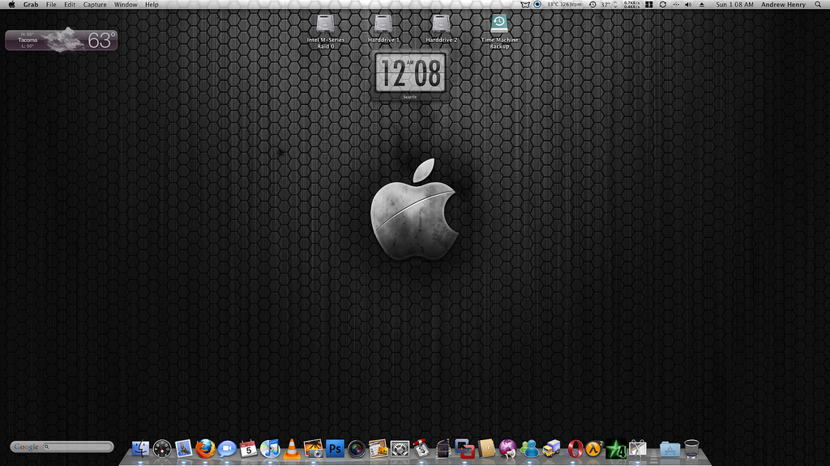Click the 12:08 Seattle flip clock widget
Screen dimensions: 830x466
(410, 75)
